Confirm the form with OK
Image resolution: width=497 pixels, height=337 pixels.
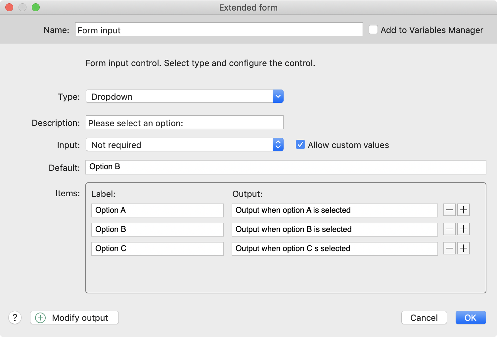click(x=471, y=318)
